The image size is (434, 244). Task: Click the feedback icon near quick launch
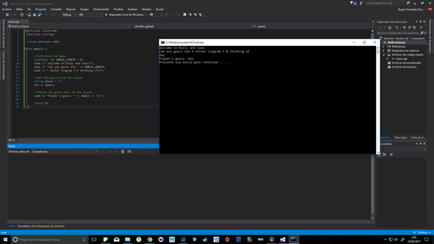pyautogui.click(x=361, y=3)
